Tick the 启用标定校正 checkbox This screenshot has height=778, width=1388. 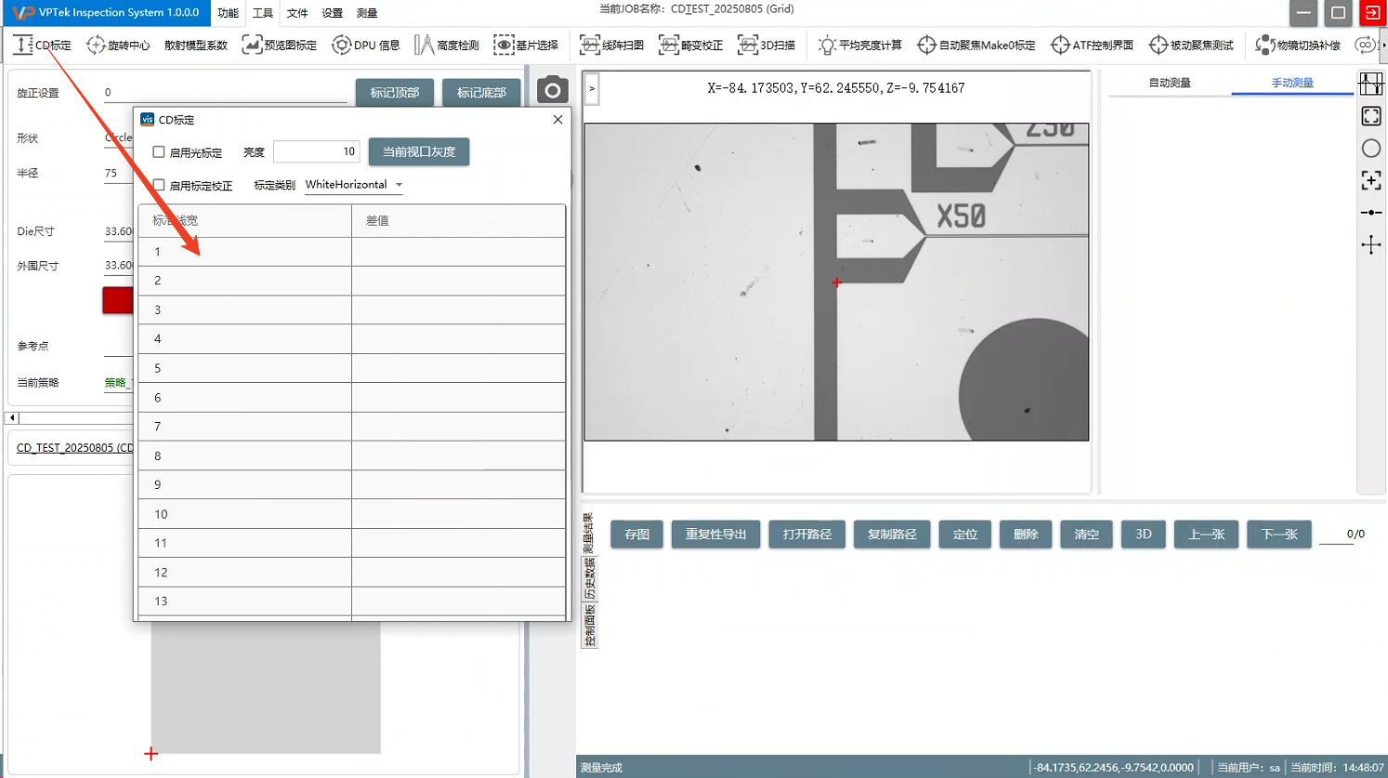click(x=159, y=185)
